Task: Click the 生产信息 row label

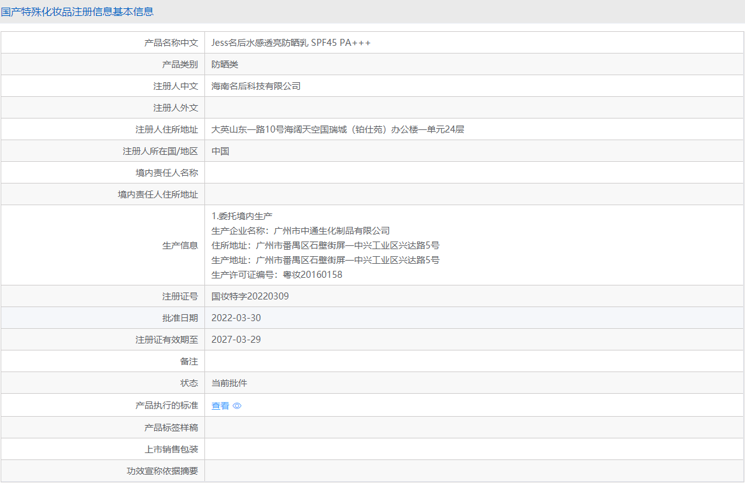Action: 180,245
